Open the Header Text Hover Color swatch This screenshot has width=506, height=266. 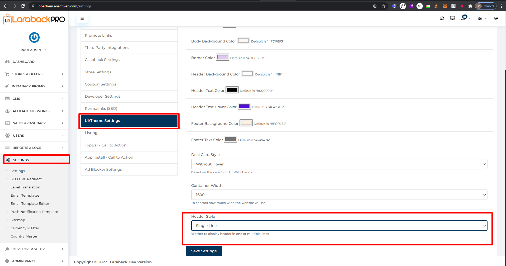244,106
